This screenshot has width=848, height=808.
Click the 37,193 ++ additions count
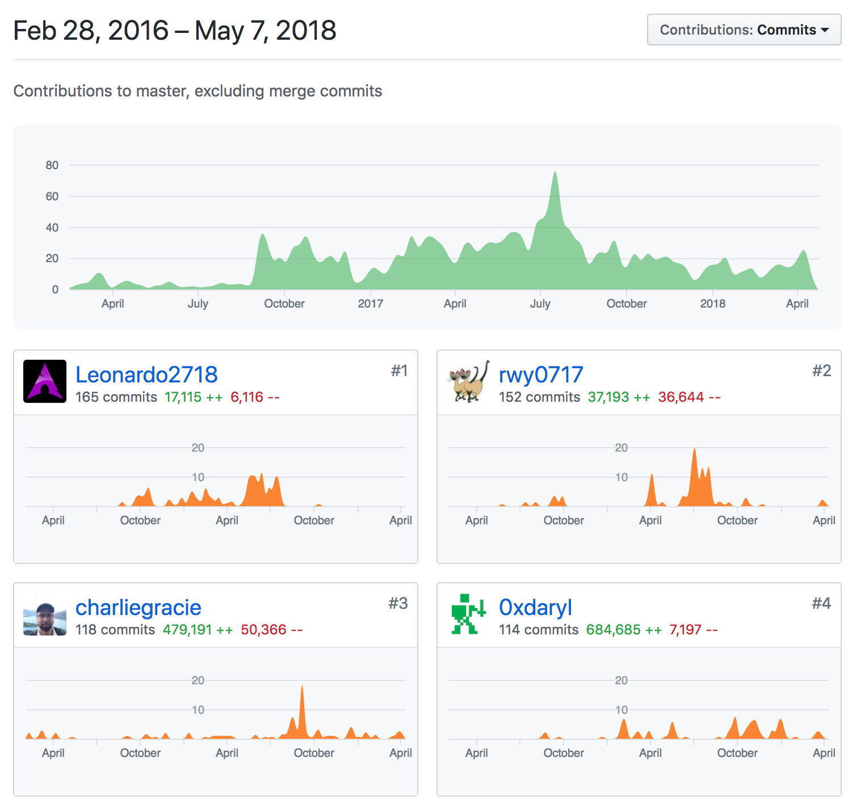pos(619,397)
